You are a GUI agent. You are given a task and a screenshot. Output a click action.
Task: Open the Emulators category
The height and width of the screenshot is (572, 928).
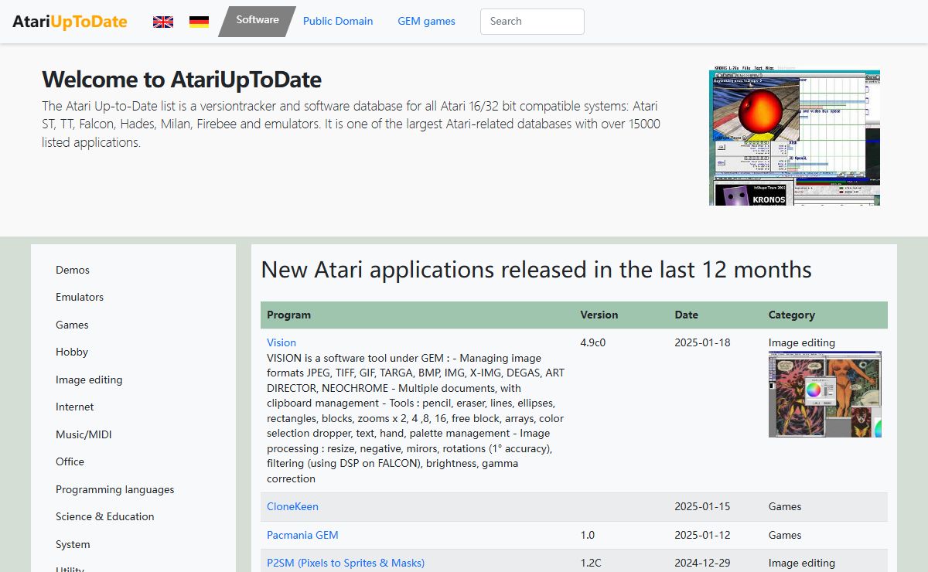[x=80, y=297]
